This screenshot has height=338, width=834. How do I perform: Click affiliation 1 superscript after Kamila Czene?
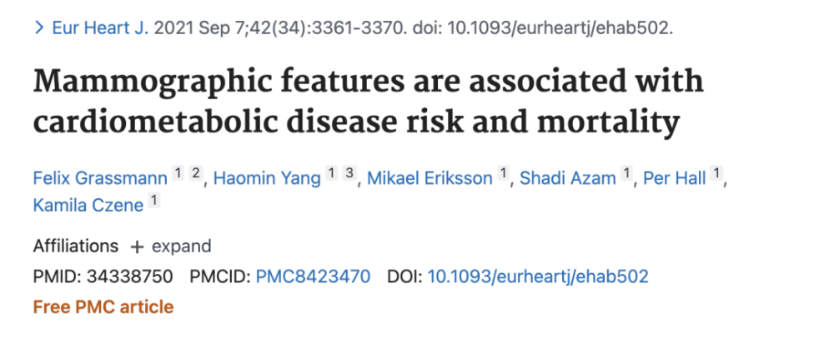click(x=154, y=200)
